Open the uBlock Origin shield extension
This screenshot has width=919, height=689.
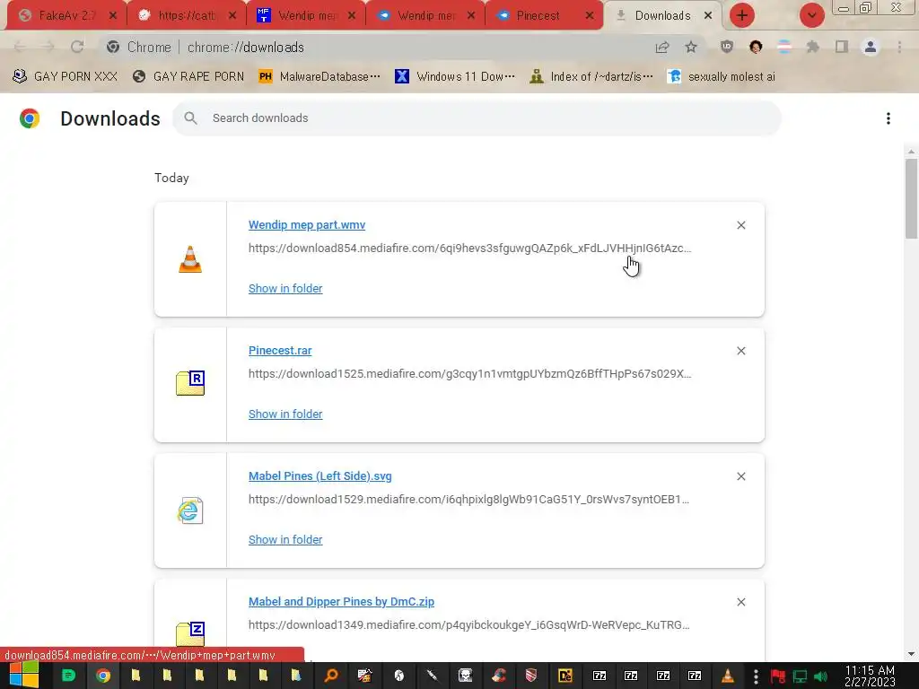click(x=727, y=47)
